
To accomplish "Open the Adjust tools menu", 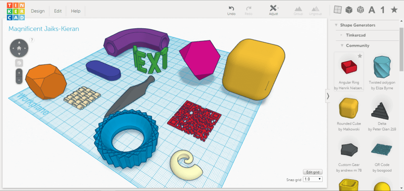I will click(x=274, y=9).
